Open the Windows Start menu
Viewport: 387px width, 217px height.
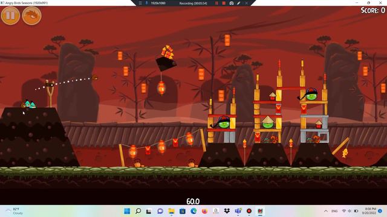coord(127,211)
